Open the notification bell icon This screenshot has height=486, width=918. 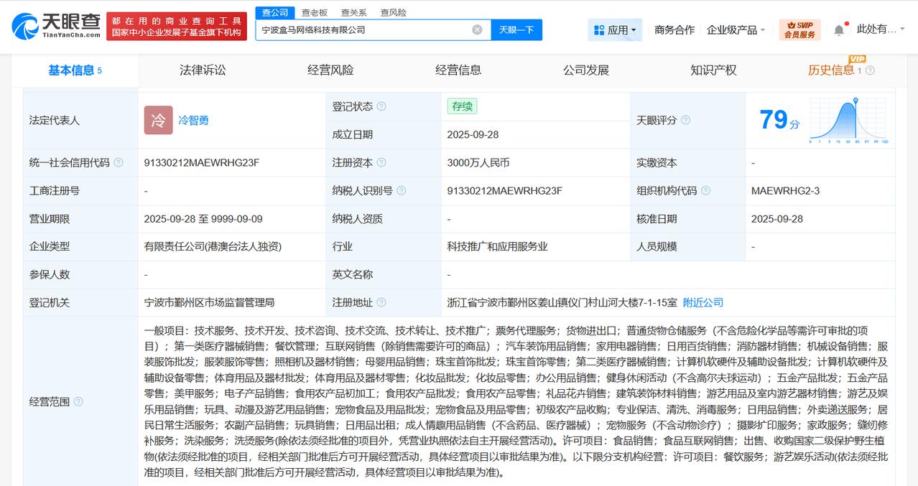coord(839,30)
